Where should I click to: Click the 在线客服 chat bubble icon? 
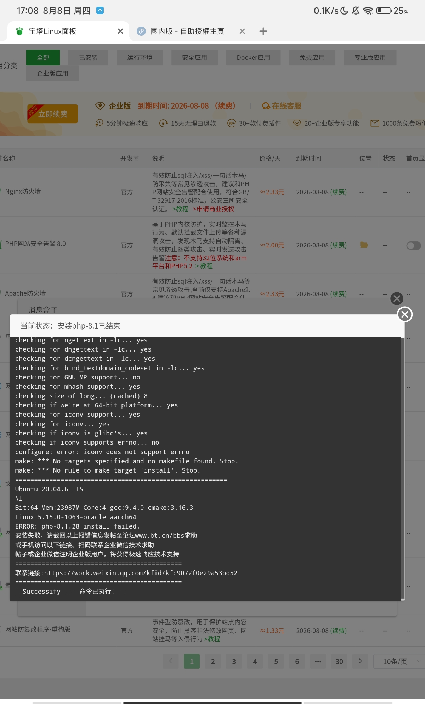click(x=266, y=106)
